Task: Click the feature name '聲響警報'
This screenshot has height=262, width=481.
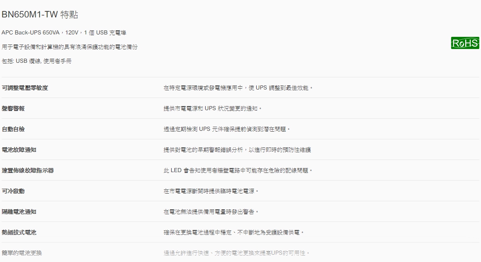Action: (13, 108)
